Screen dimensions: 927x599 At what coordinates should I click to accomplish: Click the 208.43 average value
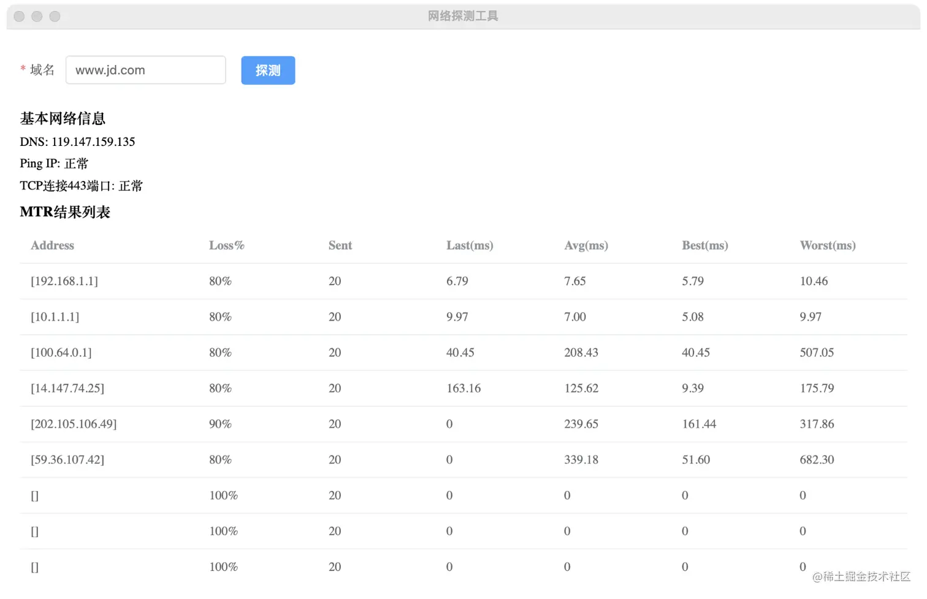[x=581, y=353]
